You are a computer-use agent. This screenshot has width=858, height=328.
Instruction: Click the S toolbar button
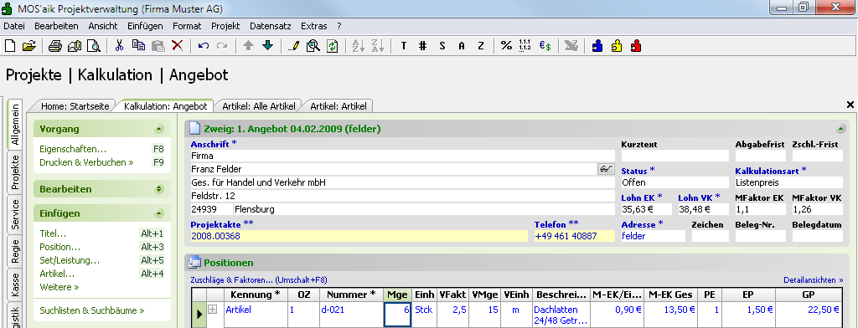click(442, 46)
